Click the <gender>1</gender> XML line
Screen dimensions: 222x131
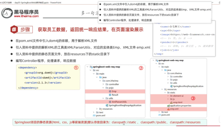coord(174,42)
